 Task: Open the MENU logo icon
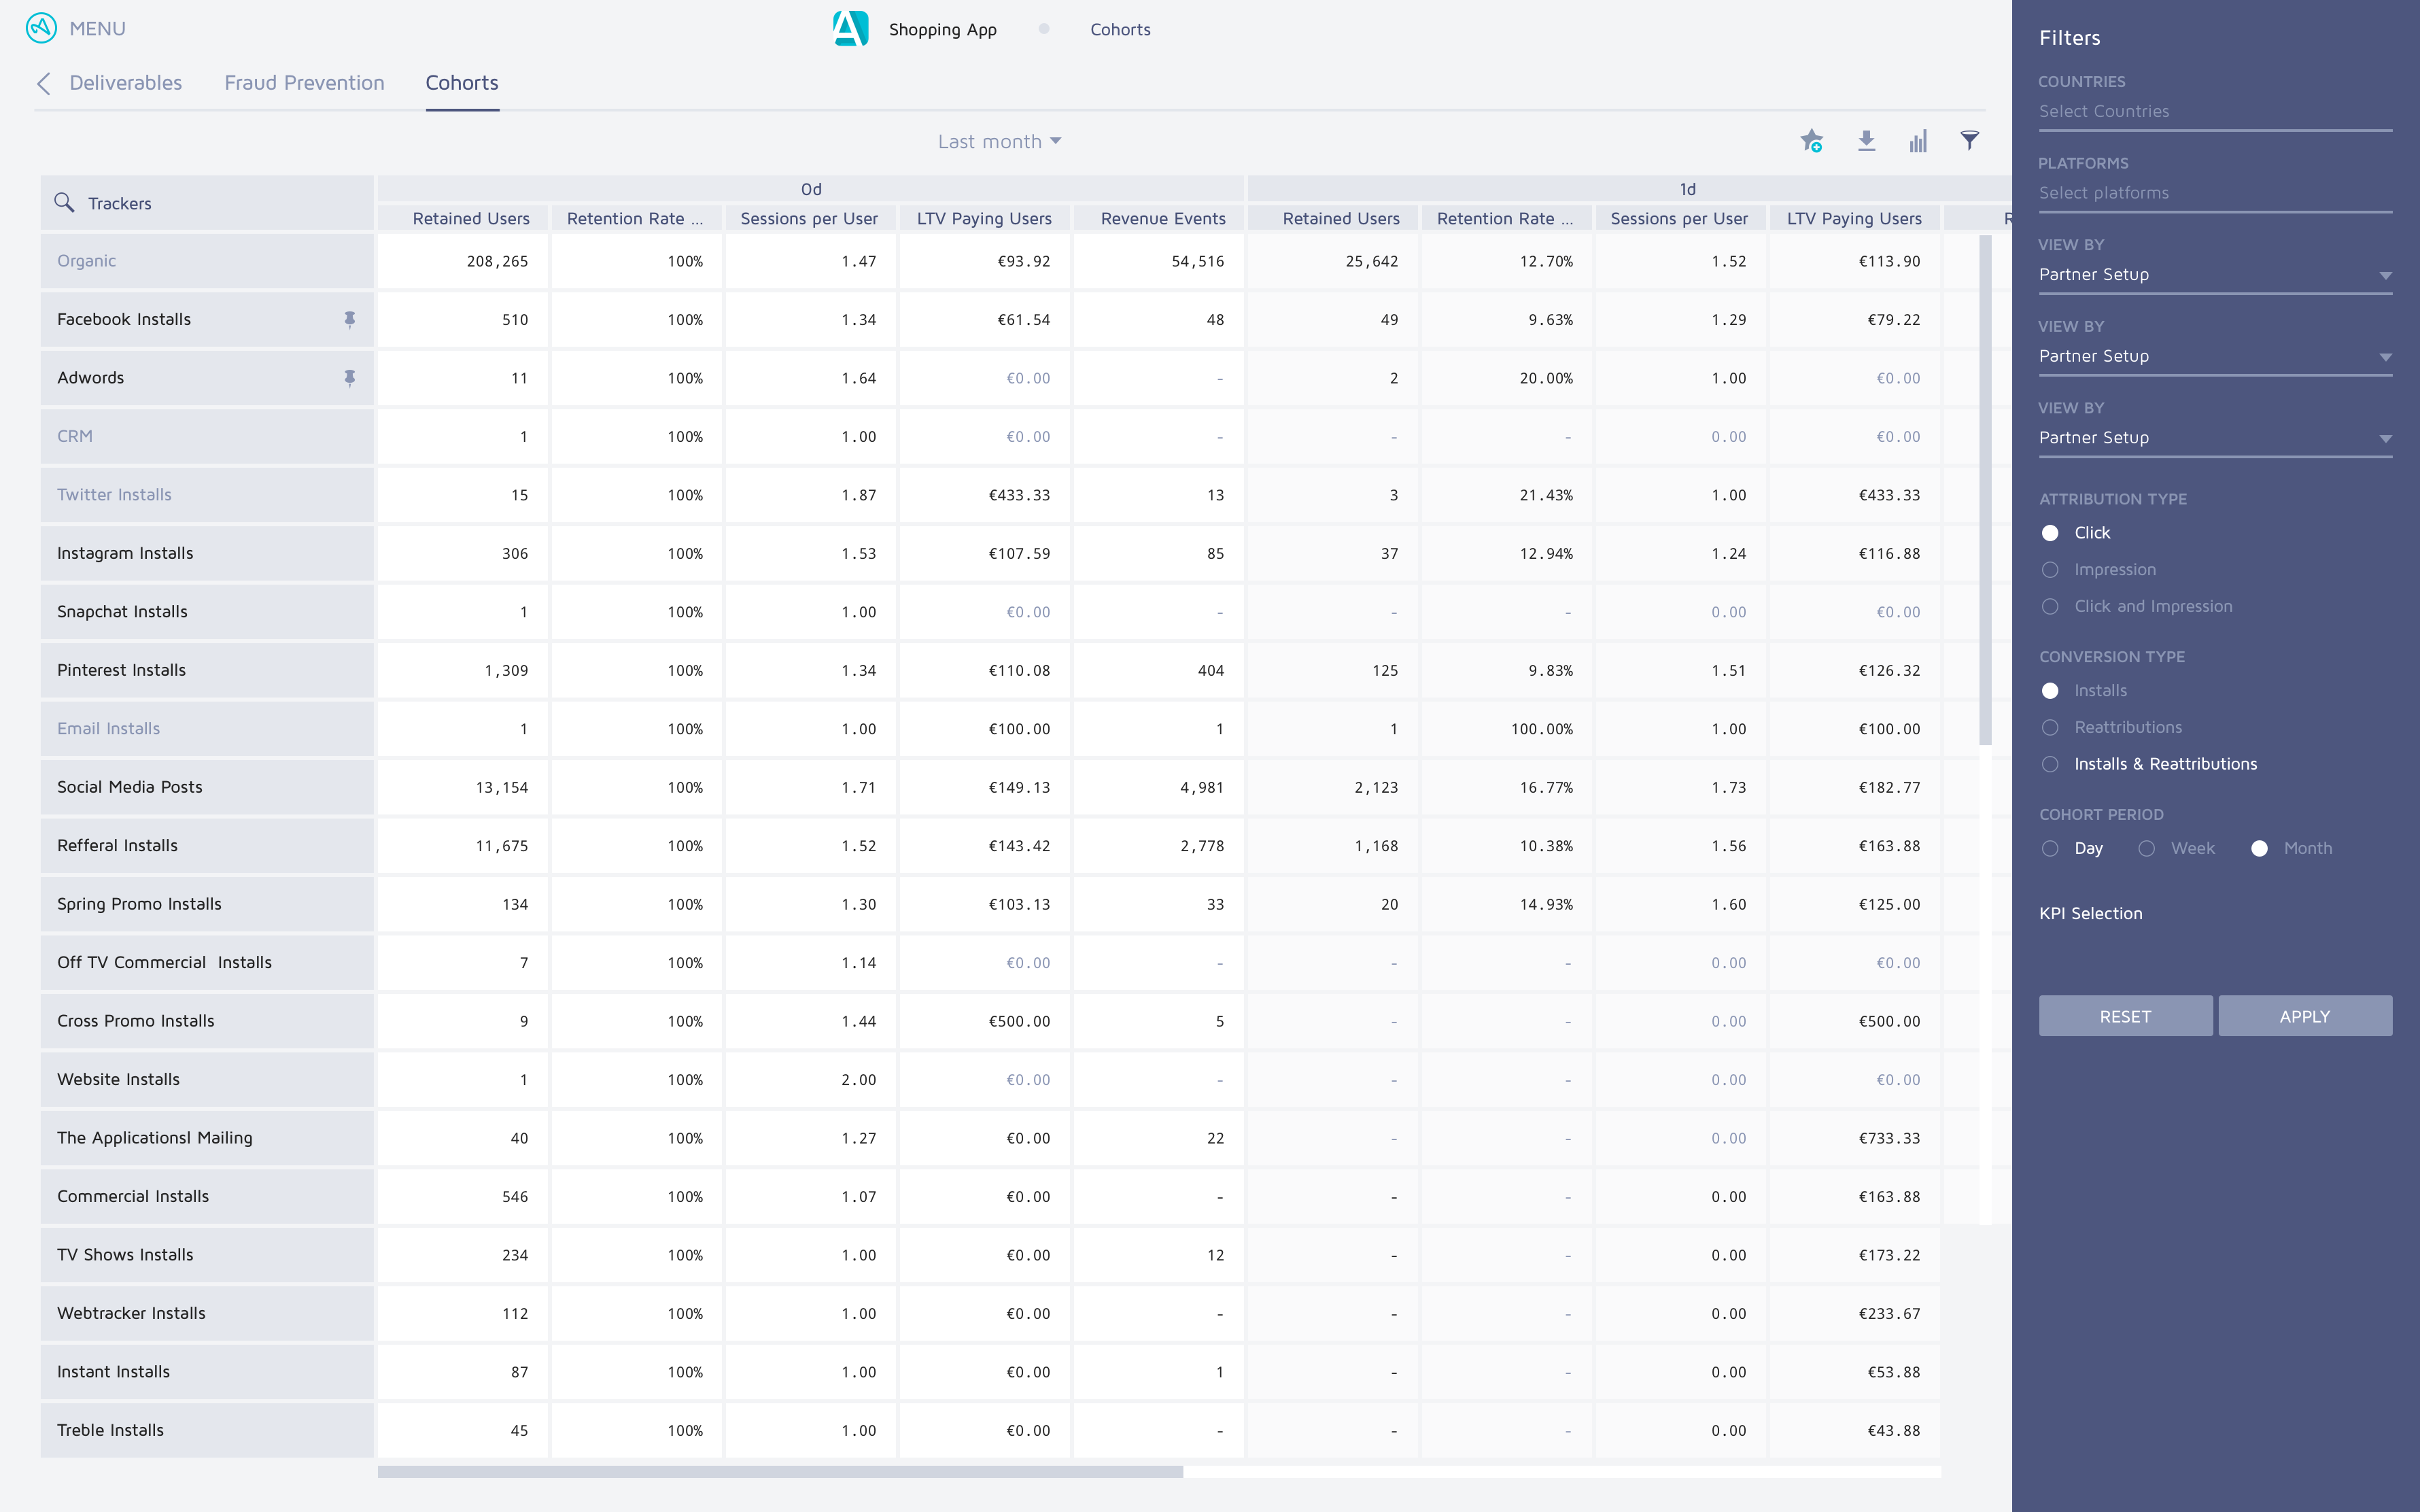41,28
